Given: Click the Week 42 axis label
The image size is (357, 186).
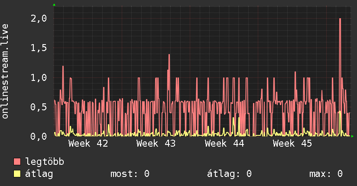Looking at the screenshot, I should [x=88, y=144].
